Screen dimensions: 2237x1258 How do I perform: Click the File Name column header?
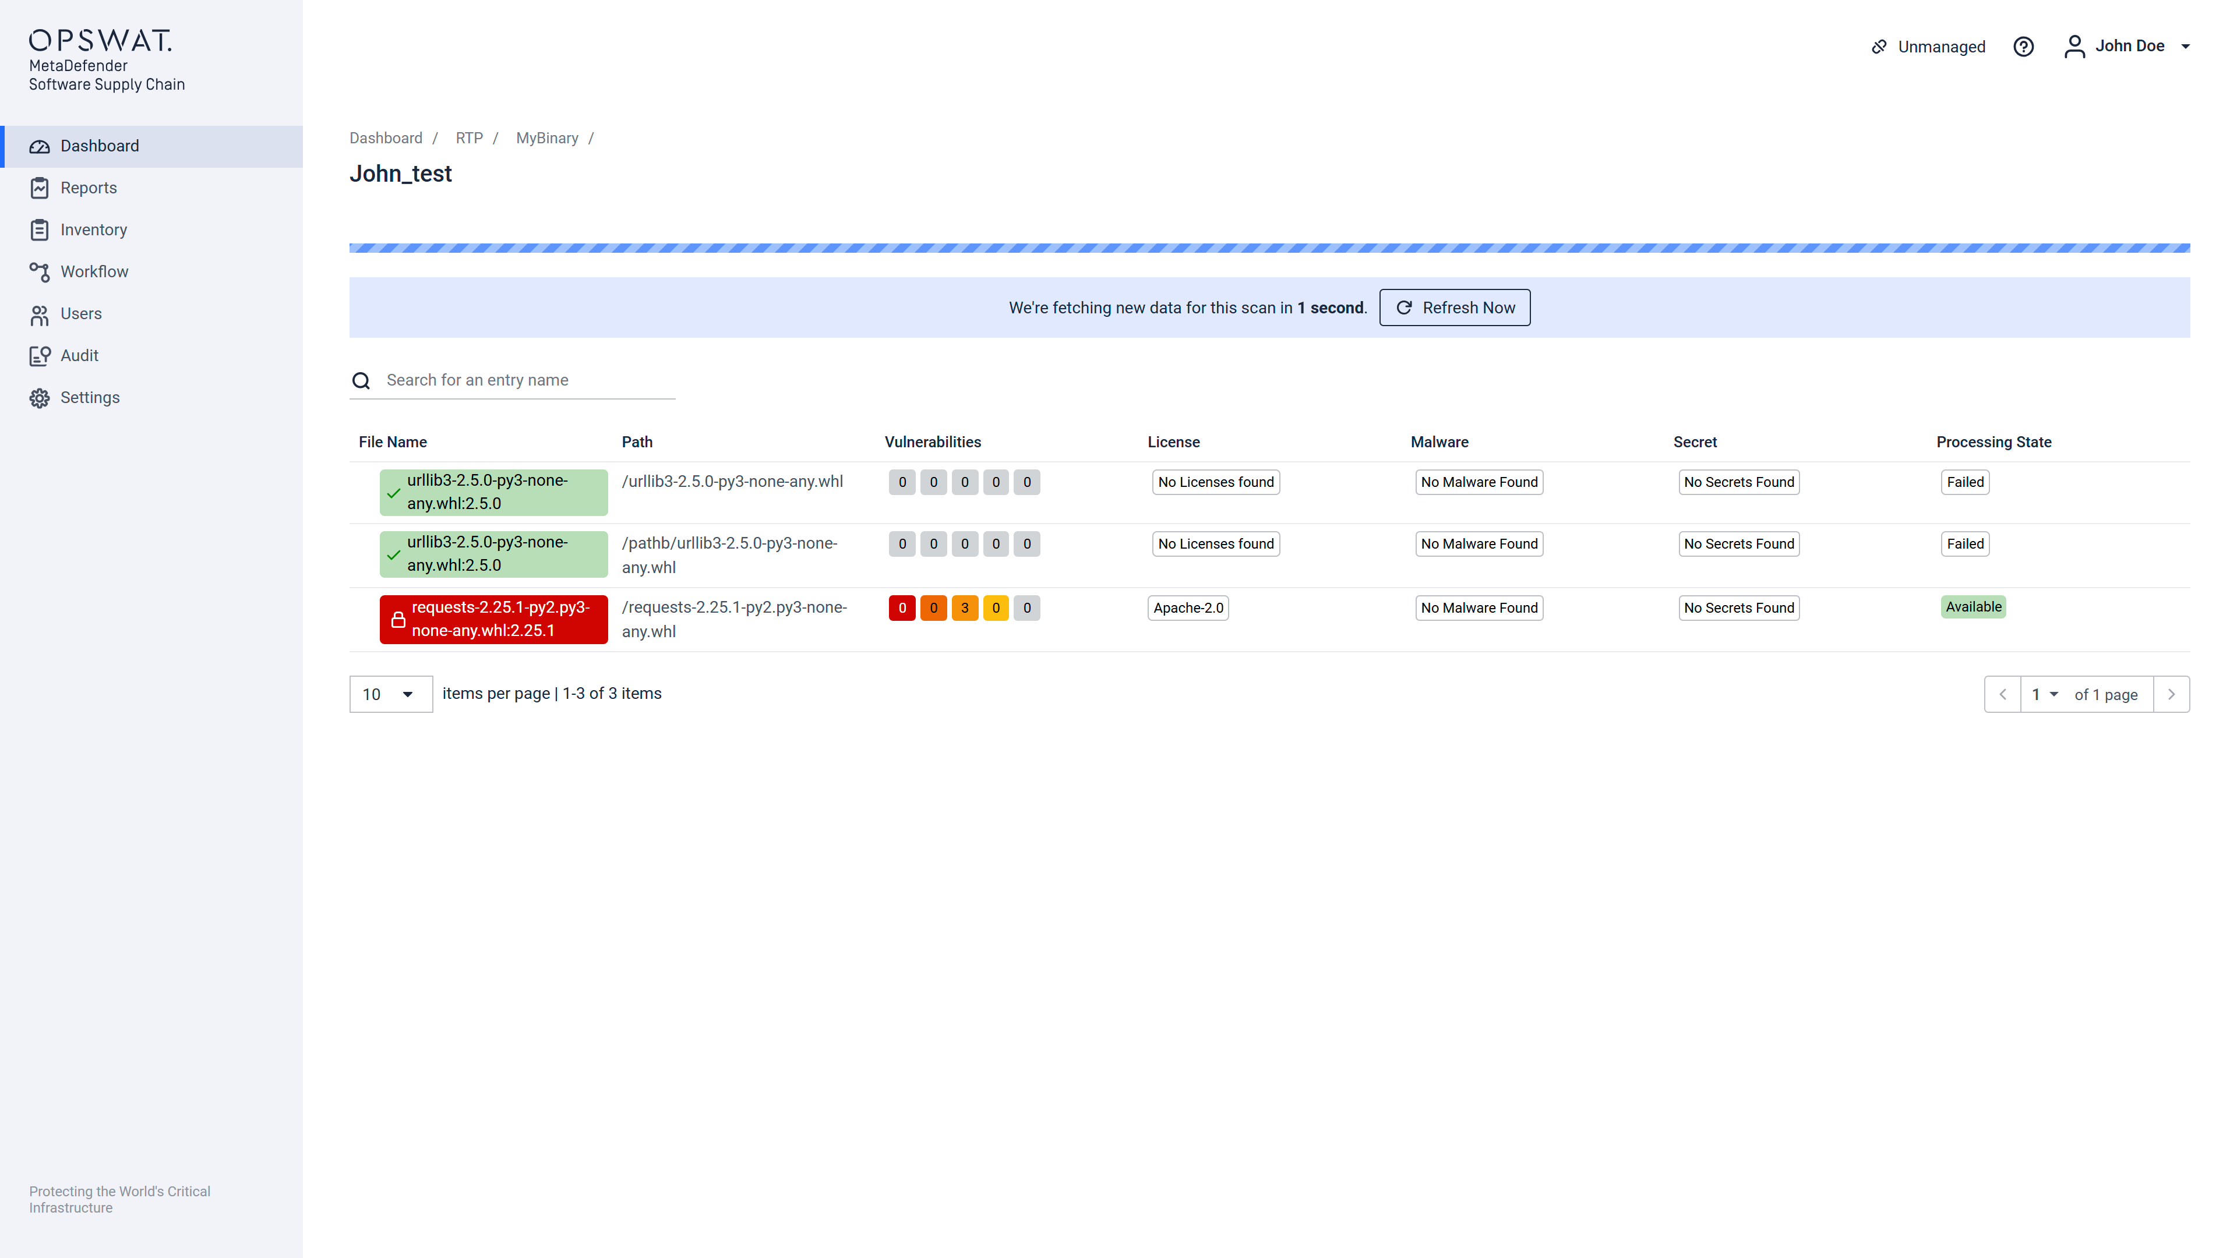click(x=393, y=443)
